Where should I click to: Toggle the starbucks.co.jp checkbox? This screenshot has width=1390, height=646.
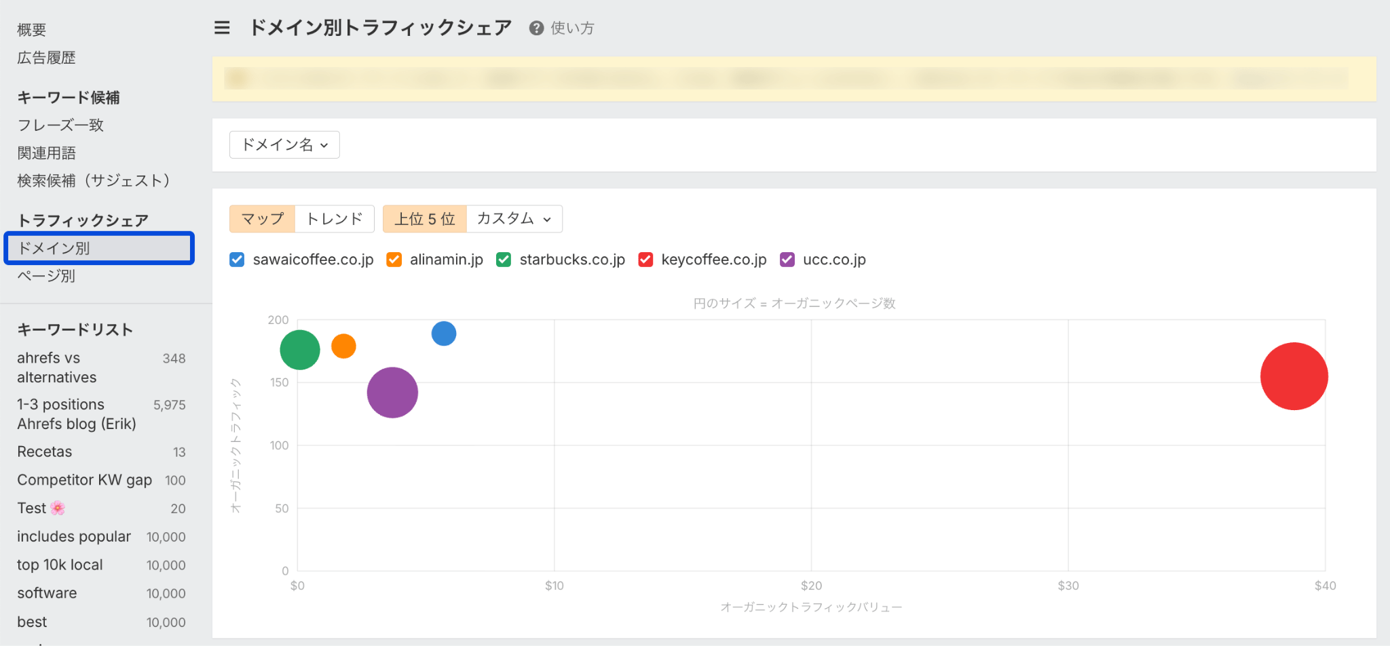(x=504, y=260)
